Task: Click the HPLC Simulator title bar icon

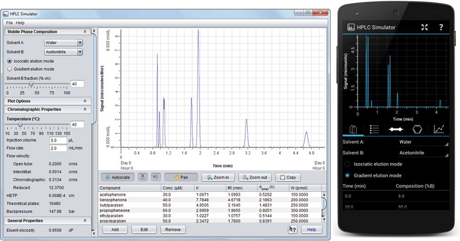Action: [5, 14]
